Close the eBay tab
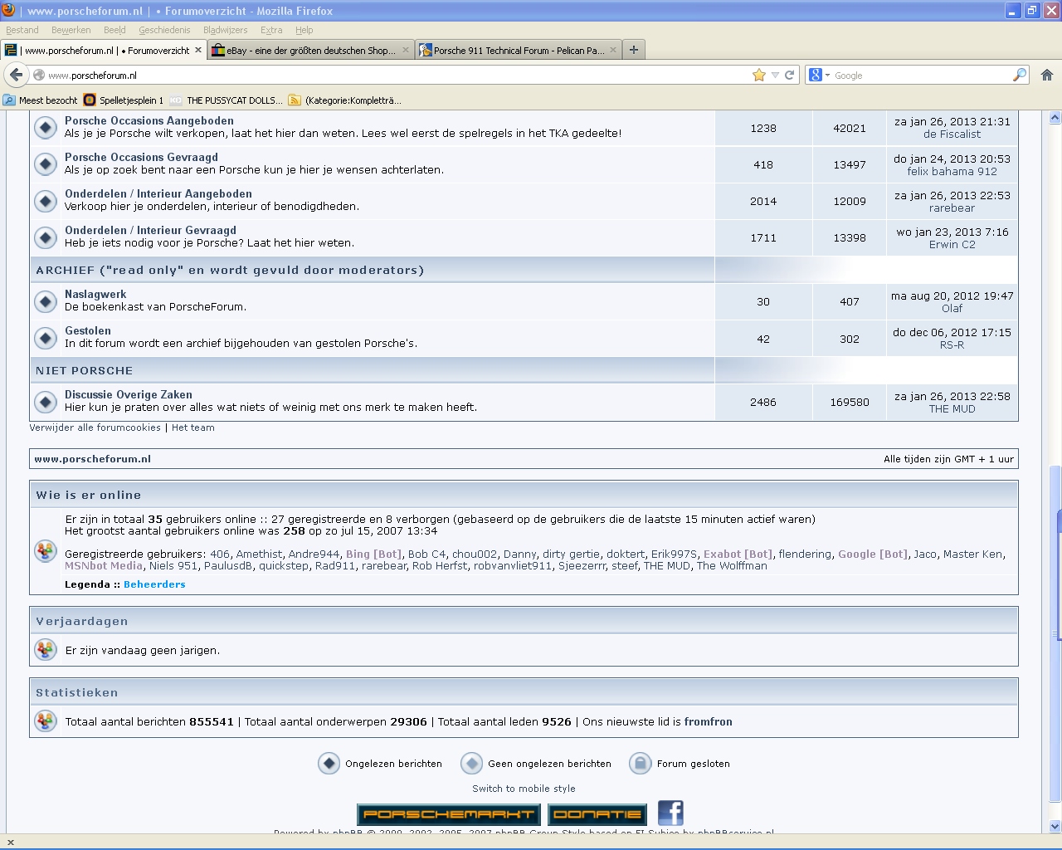Screen dimensions: 1062x850 406,50
